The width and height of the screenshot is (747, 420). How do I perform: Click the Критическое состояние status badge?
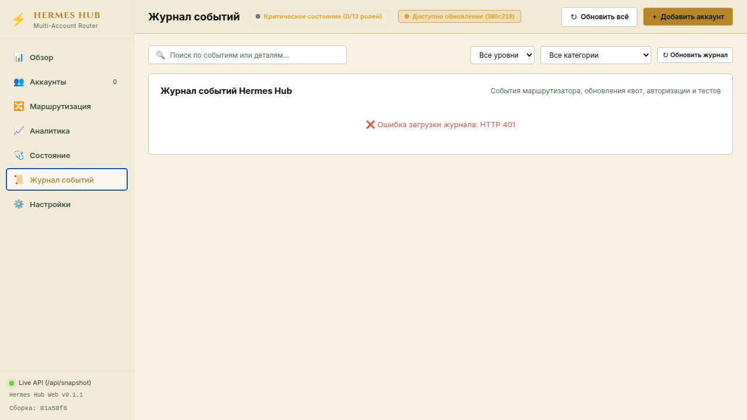319,16
